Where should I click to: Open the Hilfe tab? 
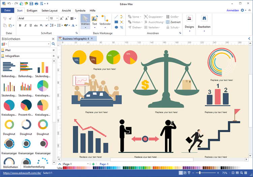pyautogui.click(x=92, y=10)
